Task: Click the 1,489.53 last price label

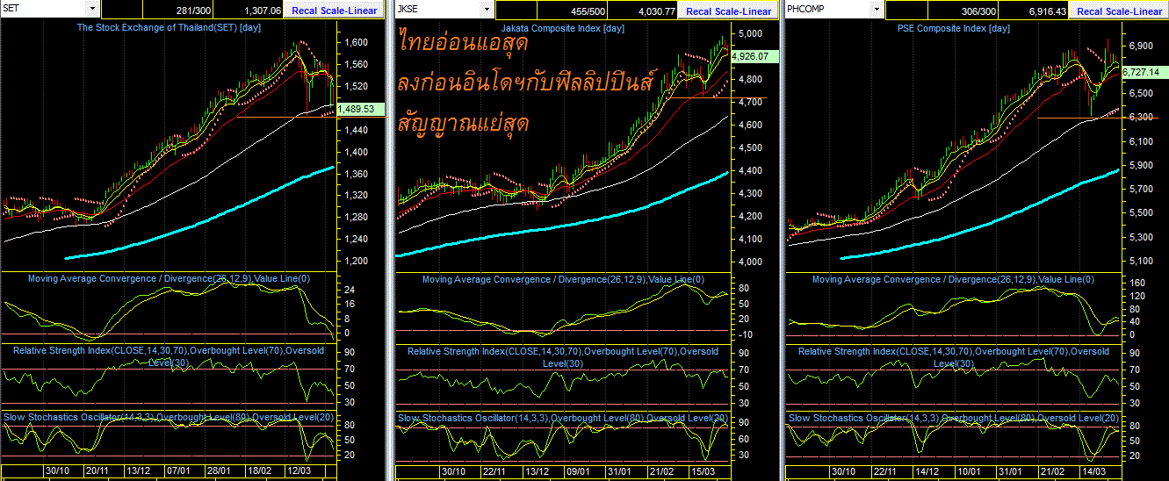Action: (360, 110)
